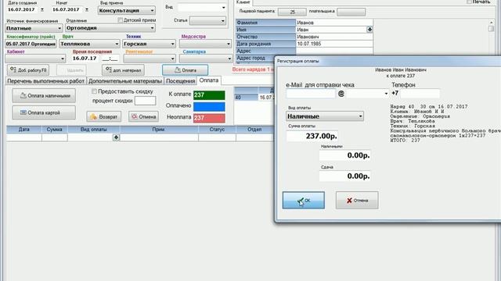Select the Оплата tab

coord(209,80)
